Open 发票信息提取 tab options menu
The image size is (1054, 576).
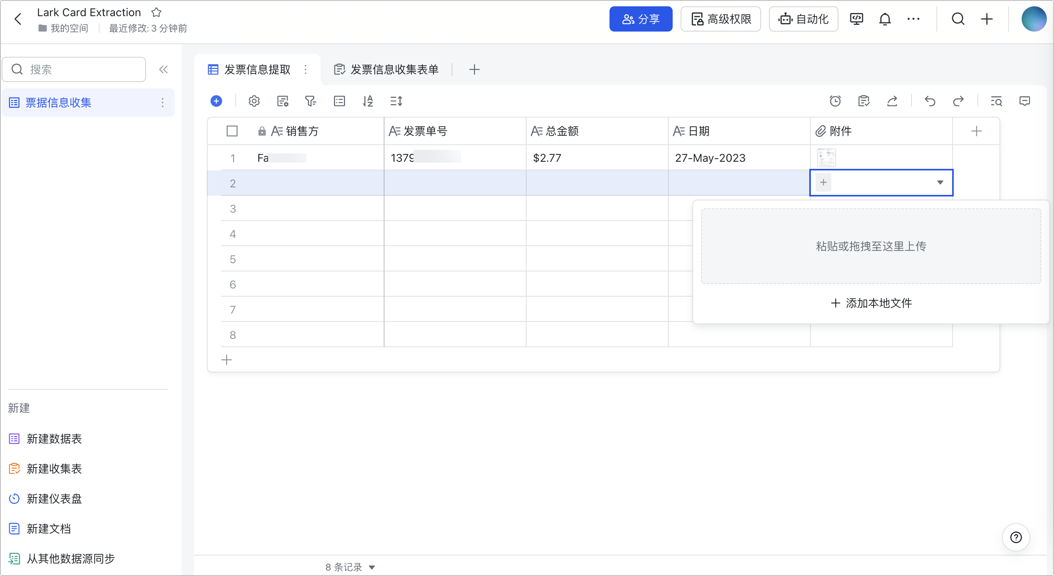point(305,69)
